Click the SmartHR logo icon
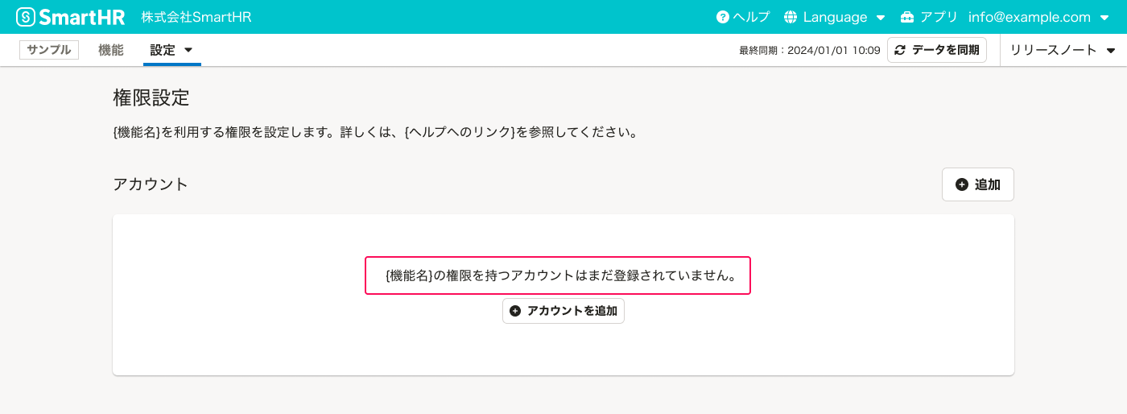The height and width of the screenshot is (414, 1127). click(26, 17)
